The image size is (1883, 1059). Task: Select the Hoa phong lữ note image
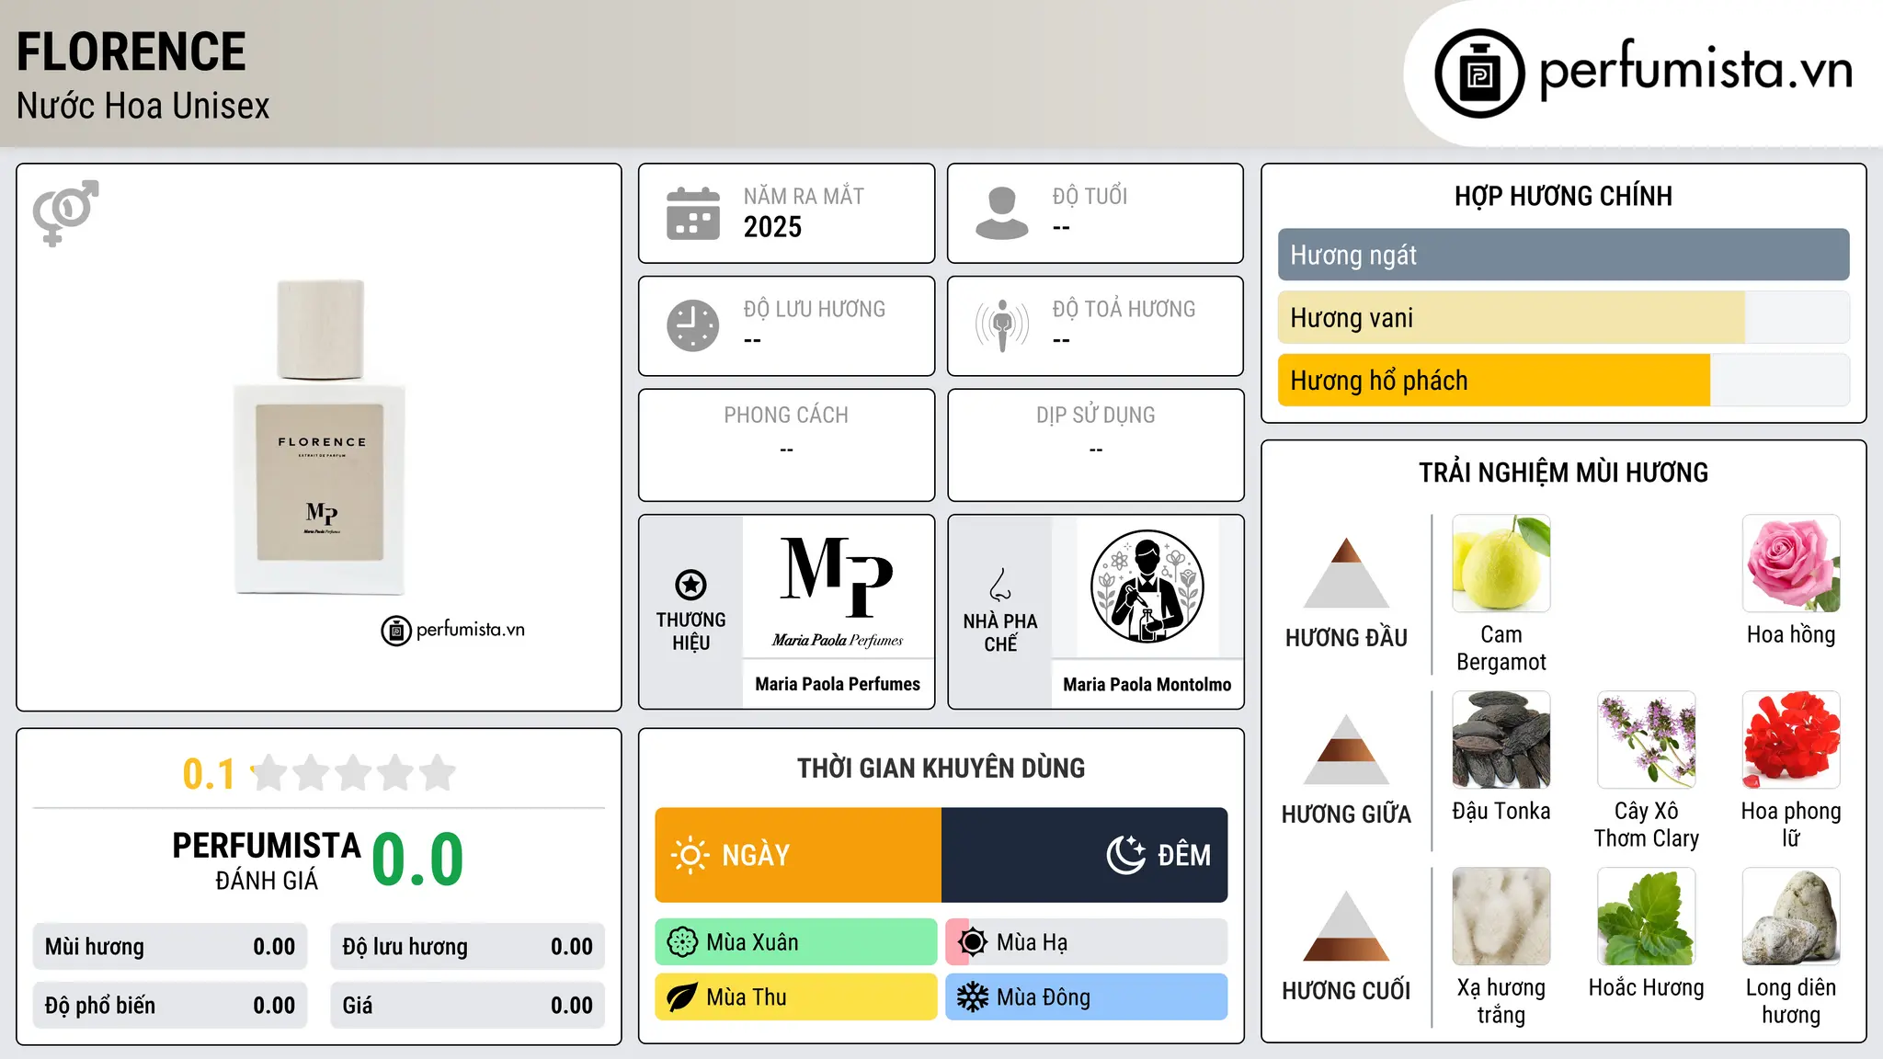tap(1791, 740)
